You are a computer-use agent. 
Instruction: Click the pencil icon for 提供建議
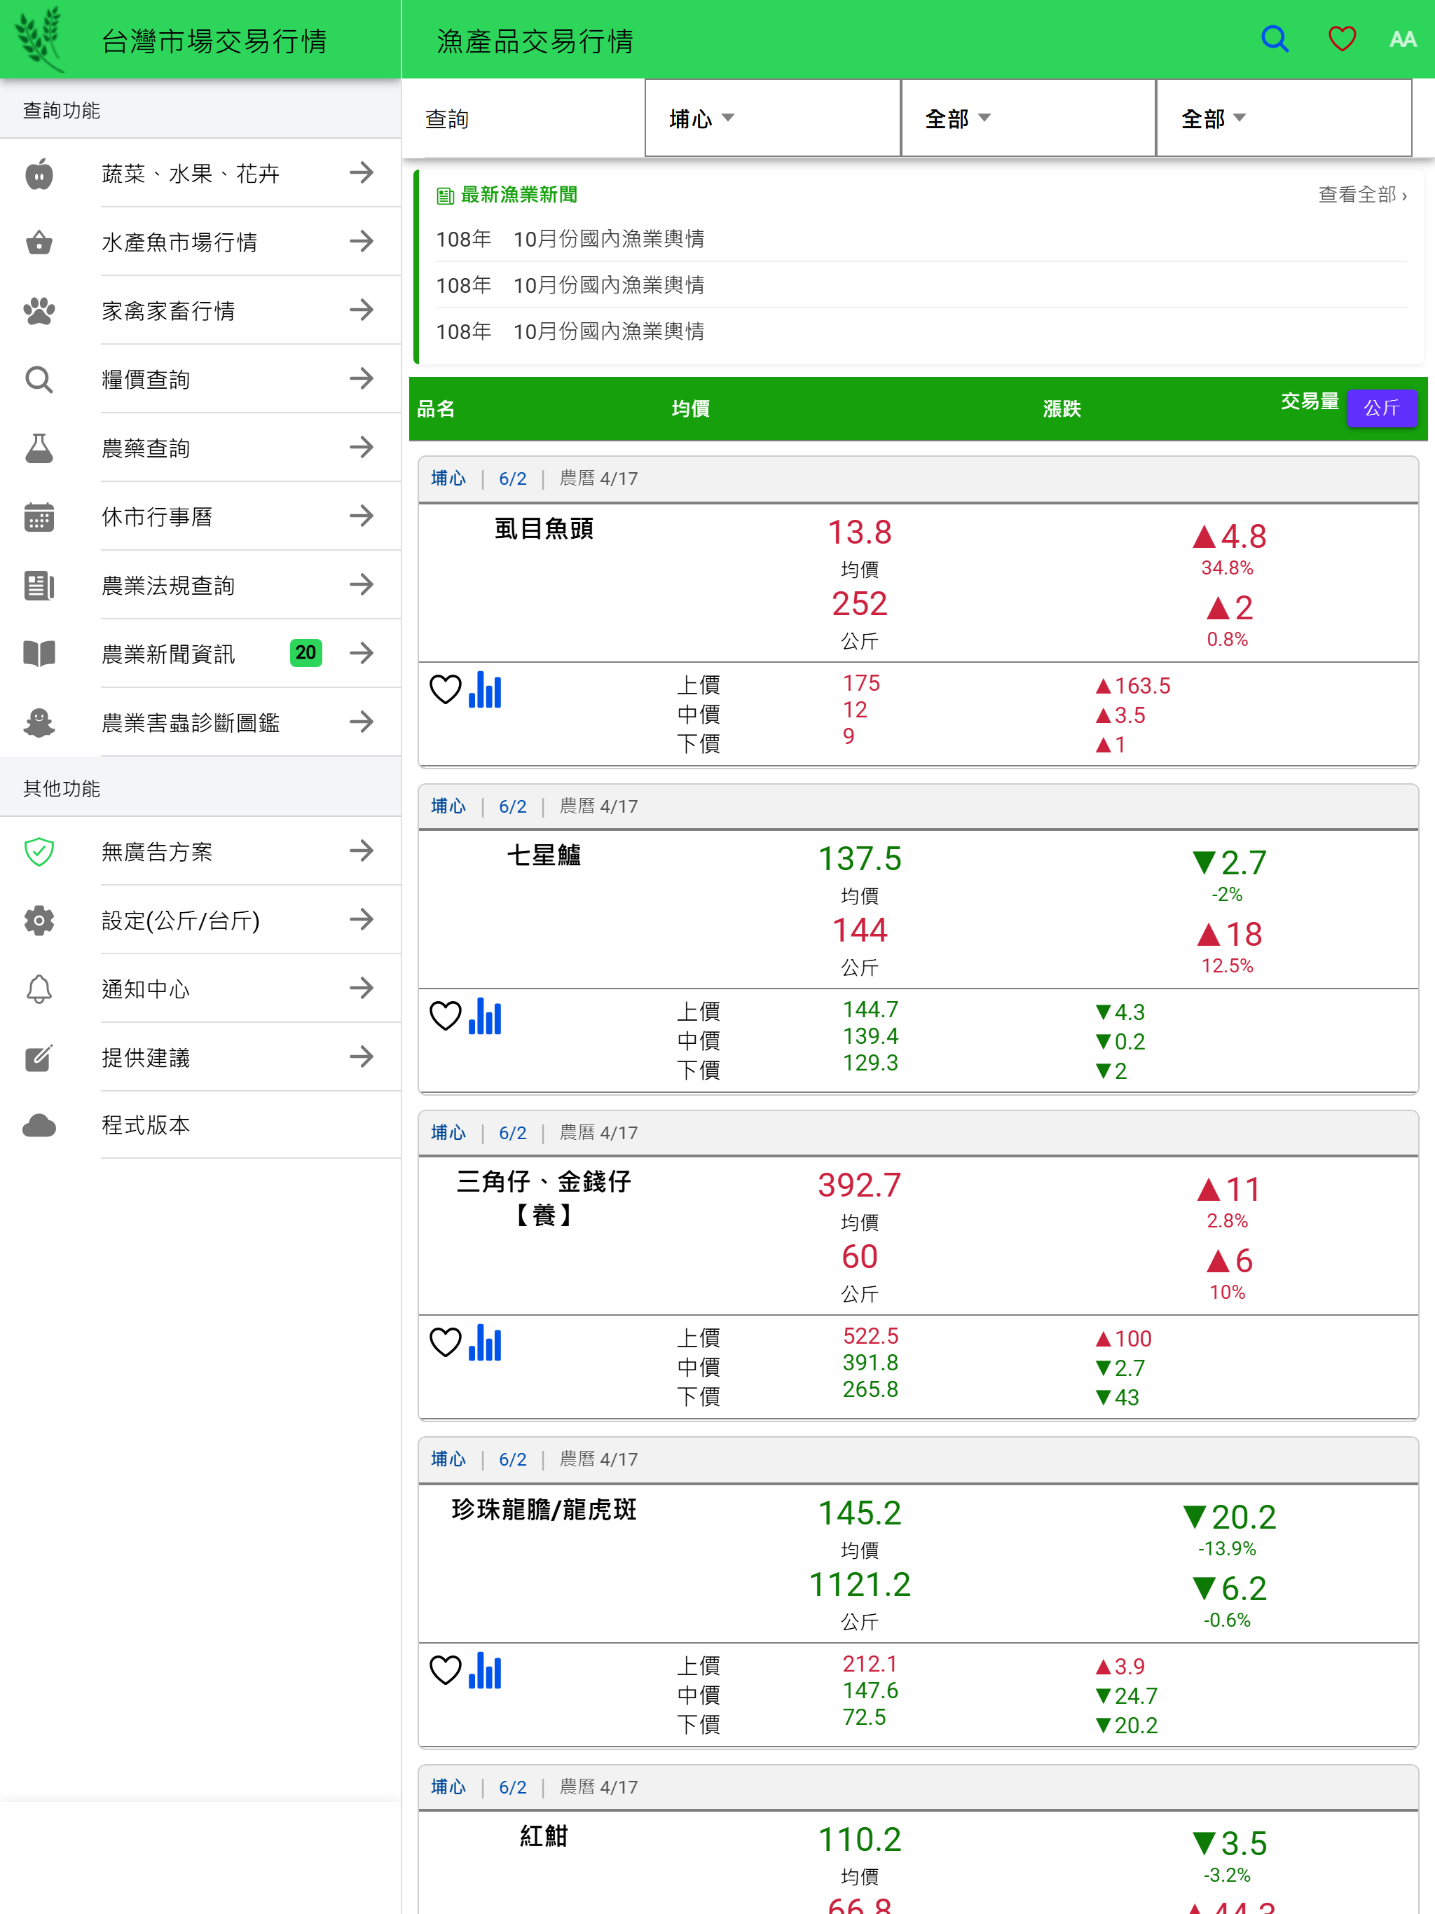coord(39,1057)
